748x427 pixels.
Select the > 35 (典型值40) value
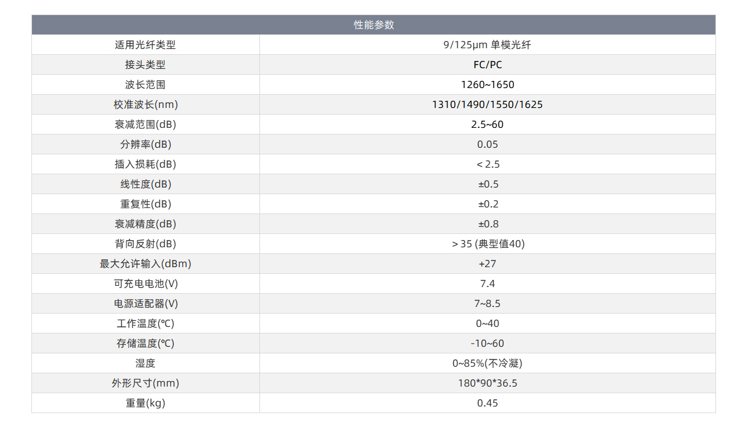pos(488,244)
